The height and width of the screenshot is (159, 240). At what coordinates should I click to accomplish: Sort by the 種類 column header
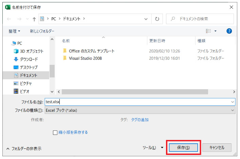click(x=201, y=41)
